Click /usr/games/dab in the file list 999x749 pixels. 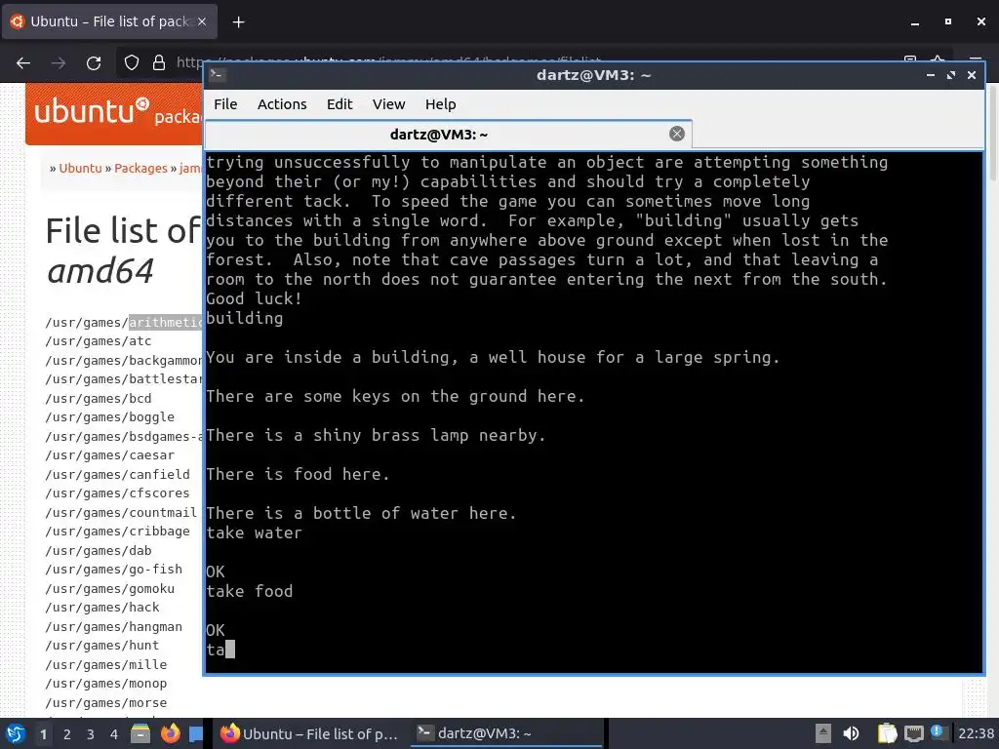pos(99,550)
